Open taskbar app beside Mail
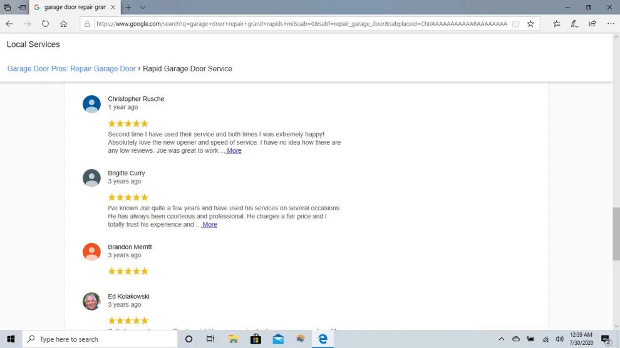 [301, 339]
